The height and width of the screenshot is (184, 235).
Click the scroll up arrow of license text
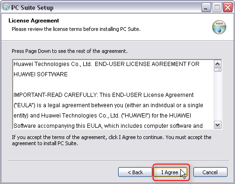point(218,64)
